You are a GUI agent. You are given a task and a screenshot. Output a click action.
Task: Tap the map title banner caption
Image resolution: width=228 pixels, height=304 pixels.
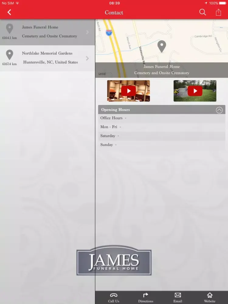click(161, 70)
